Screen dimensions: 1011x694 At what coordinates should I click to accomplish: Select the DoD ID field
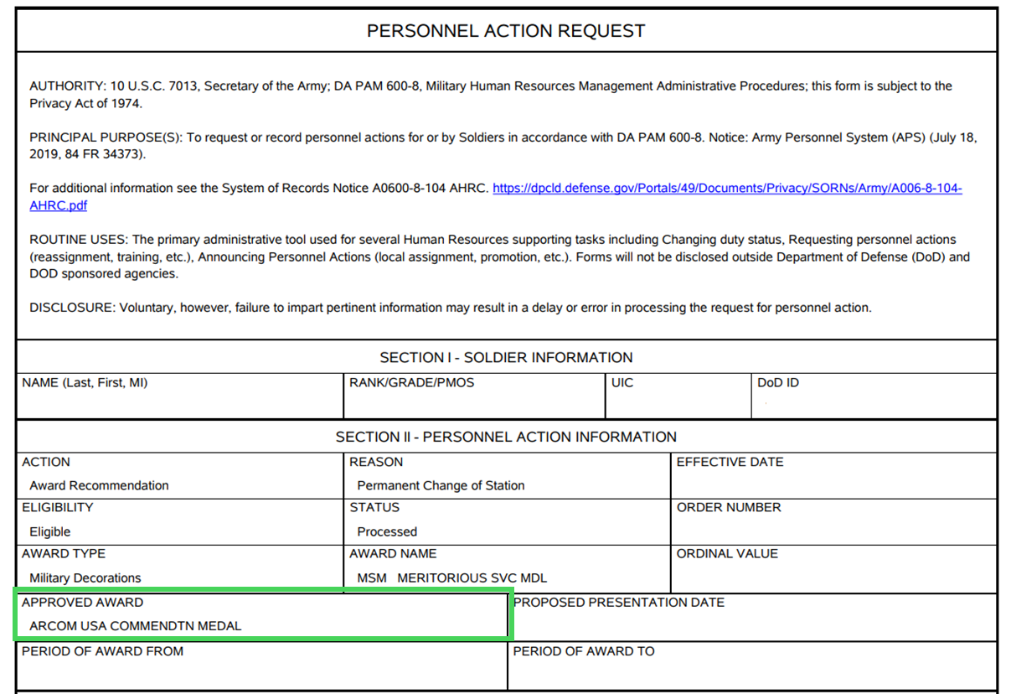click(x=874, y=396)
